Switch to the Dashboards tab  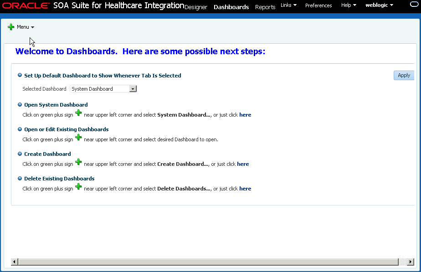[231, 7]
